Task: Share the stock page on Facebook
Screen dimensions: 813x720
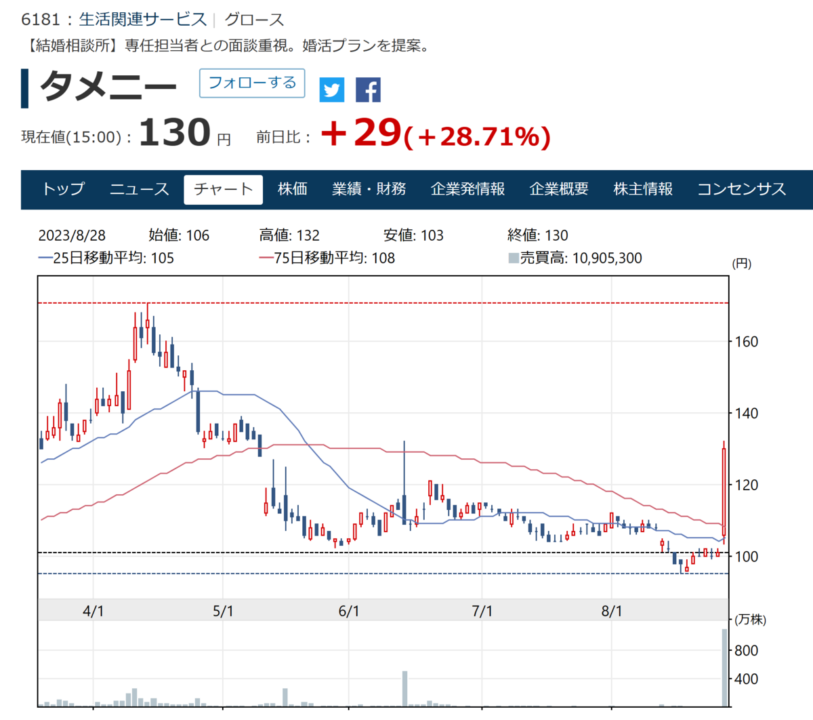Action: pos(368,89)
